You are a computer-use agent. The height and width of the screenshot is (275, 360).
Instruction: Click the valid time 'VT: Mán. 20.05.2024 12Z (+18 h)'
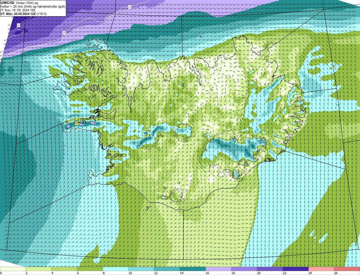click(x=24, y=14)
